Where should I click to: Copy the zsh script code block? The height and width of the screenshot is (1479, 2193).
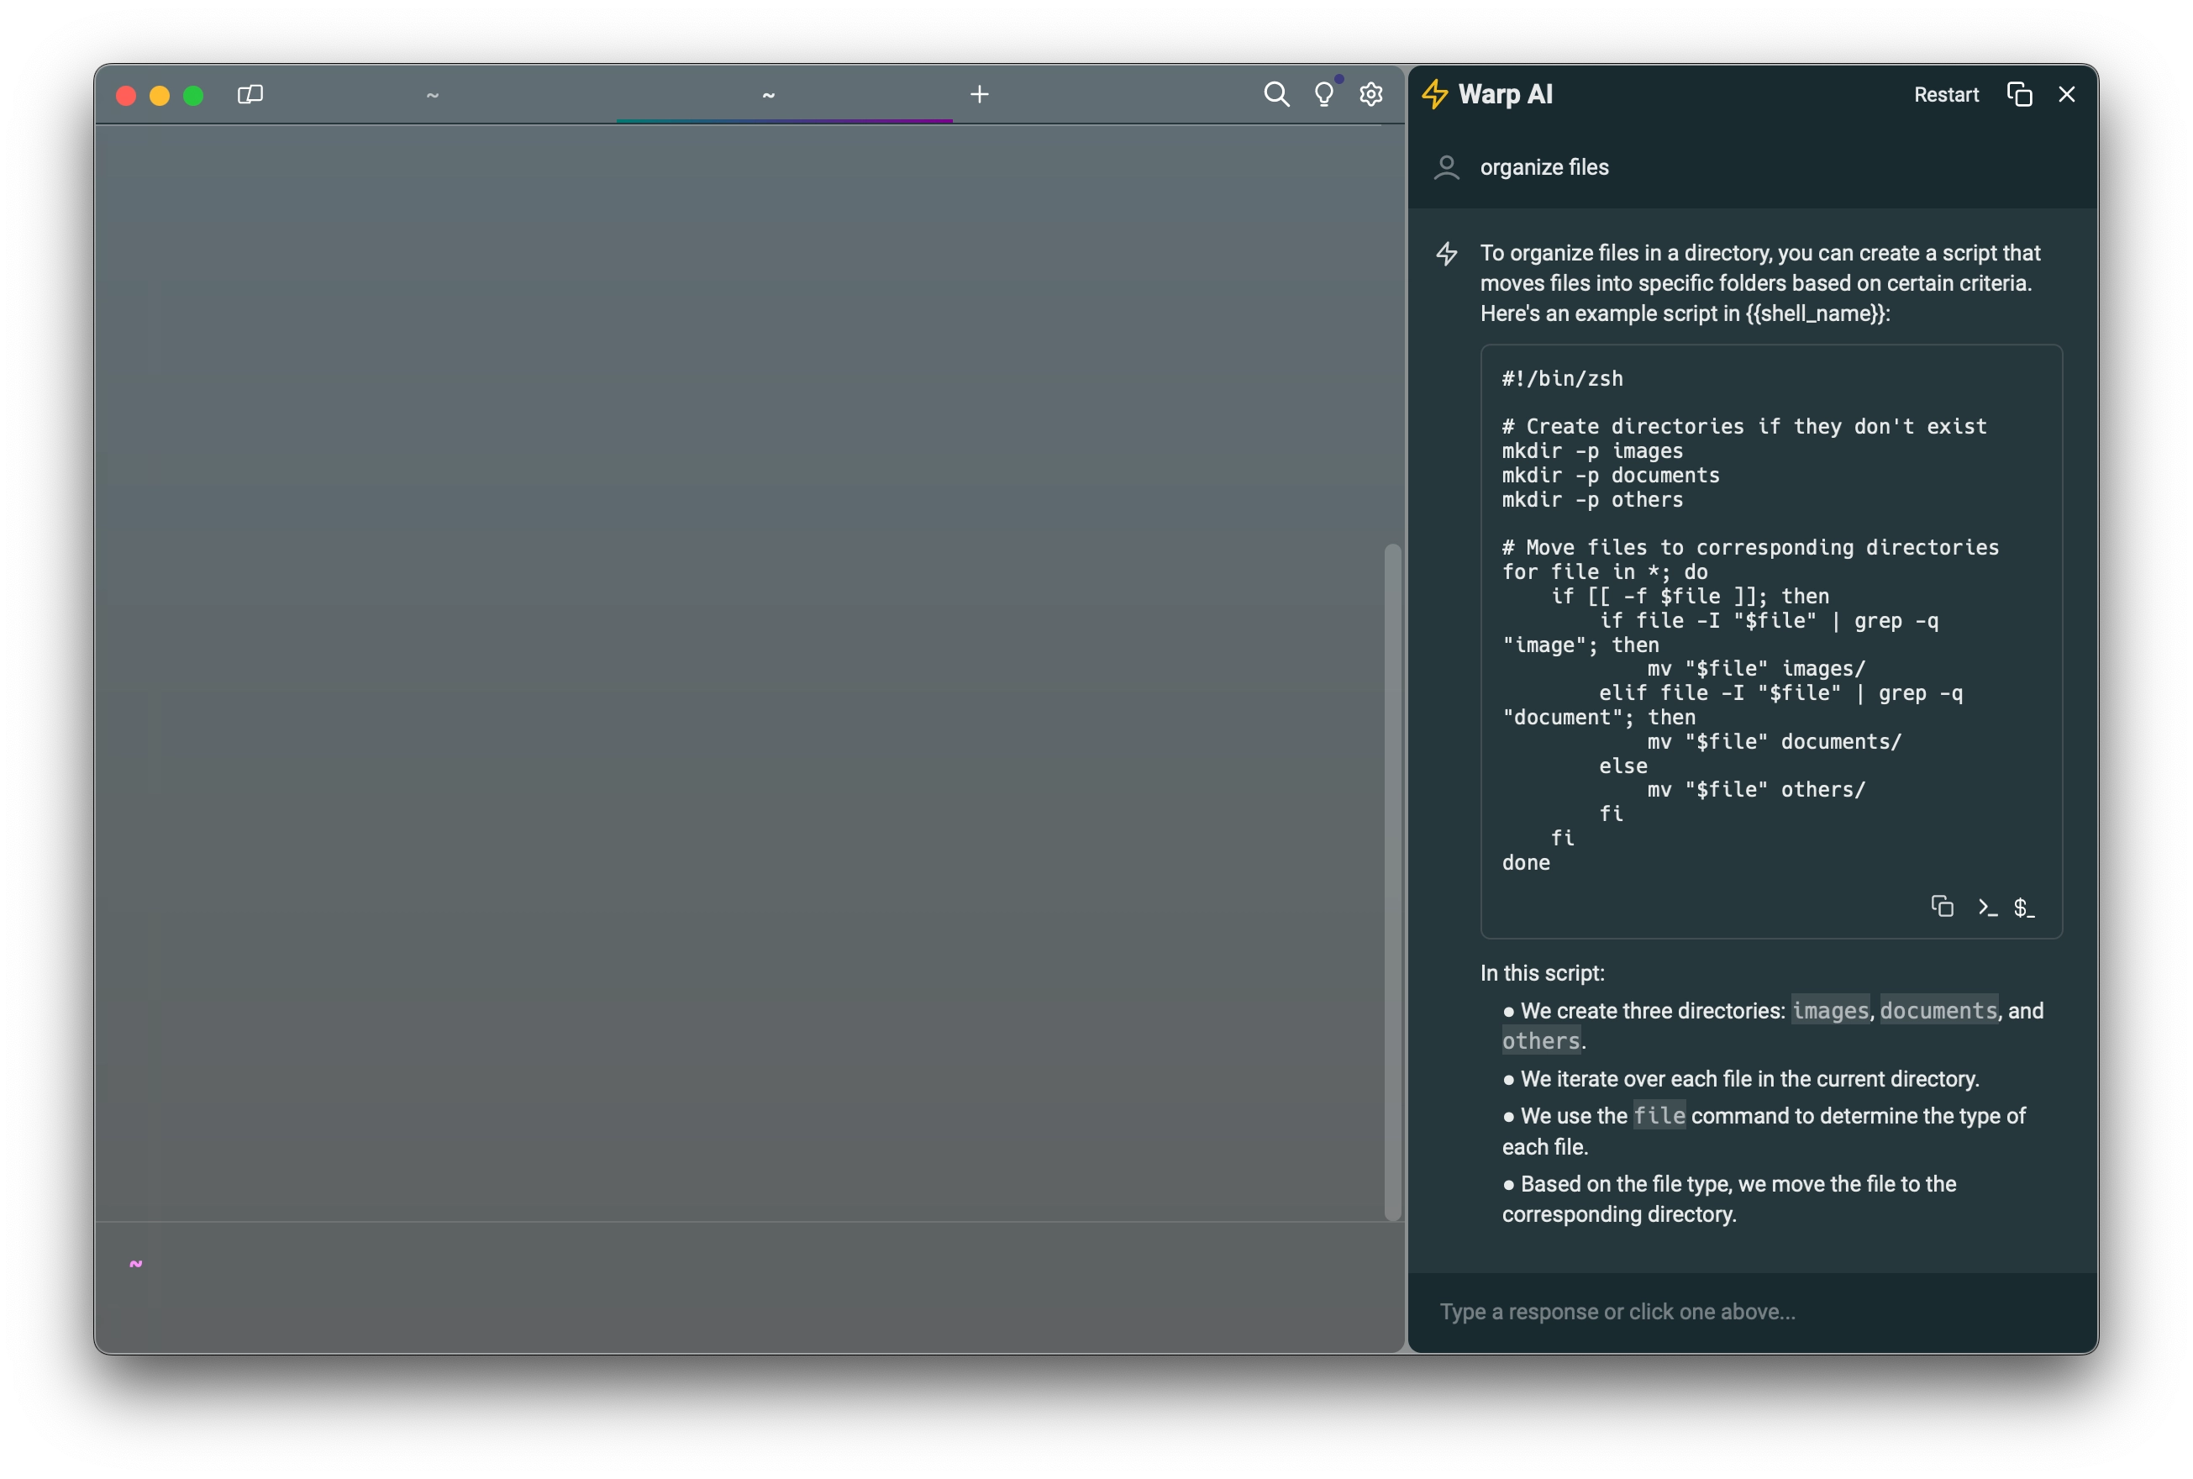[x=1941, y=907]
